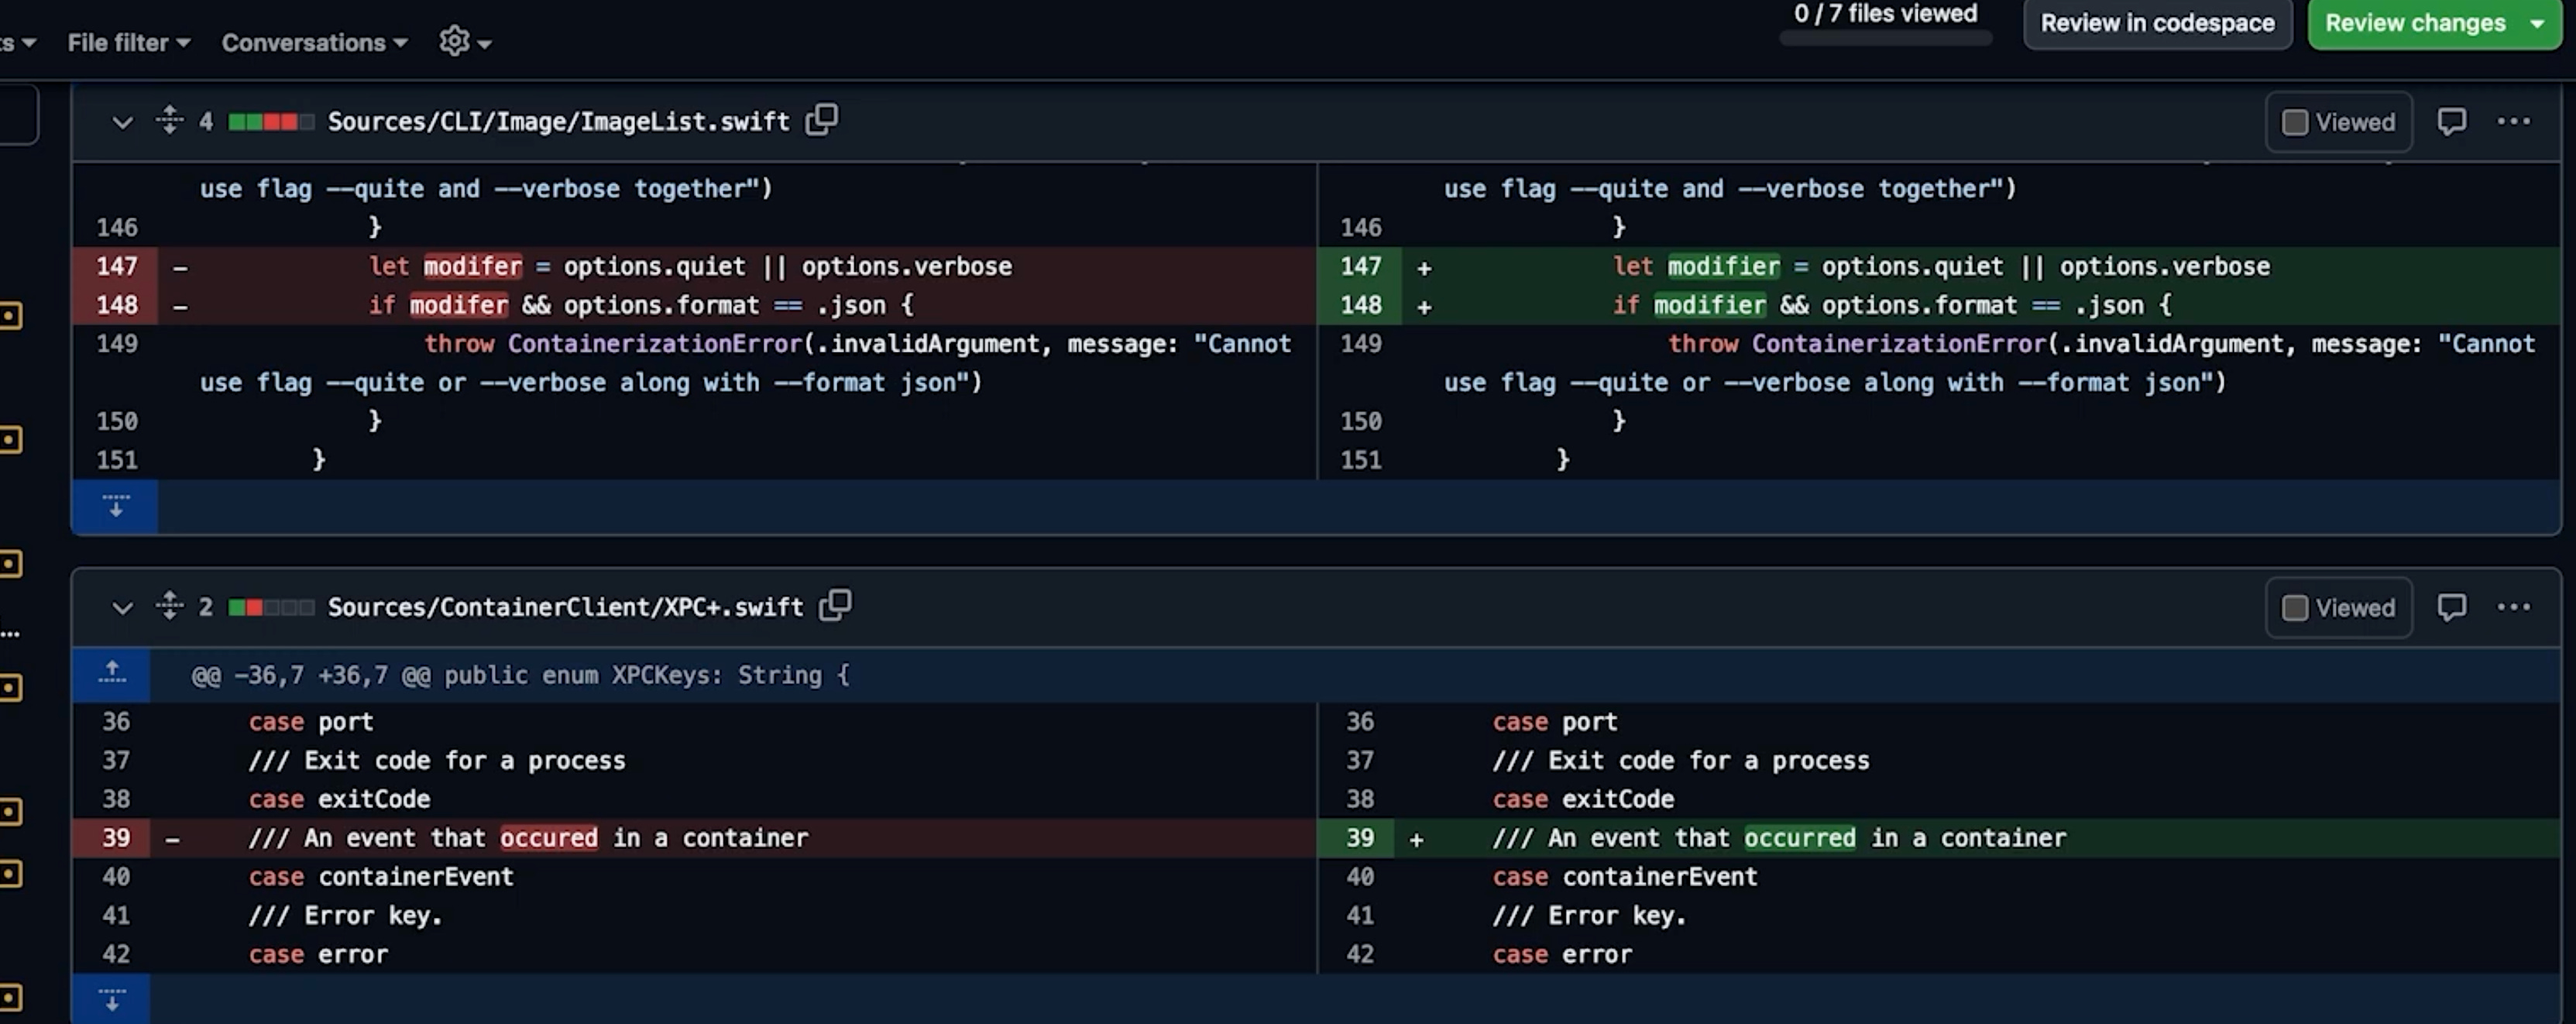Open the Conversations dropdown
Viewport: 2576px width, 1024px height.
[314, 43]
